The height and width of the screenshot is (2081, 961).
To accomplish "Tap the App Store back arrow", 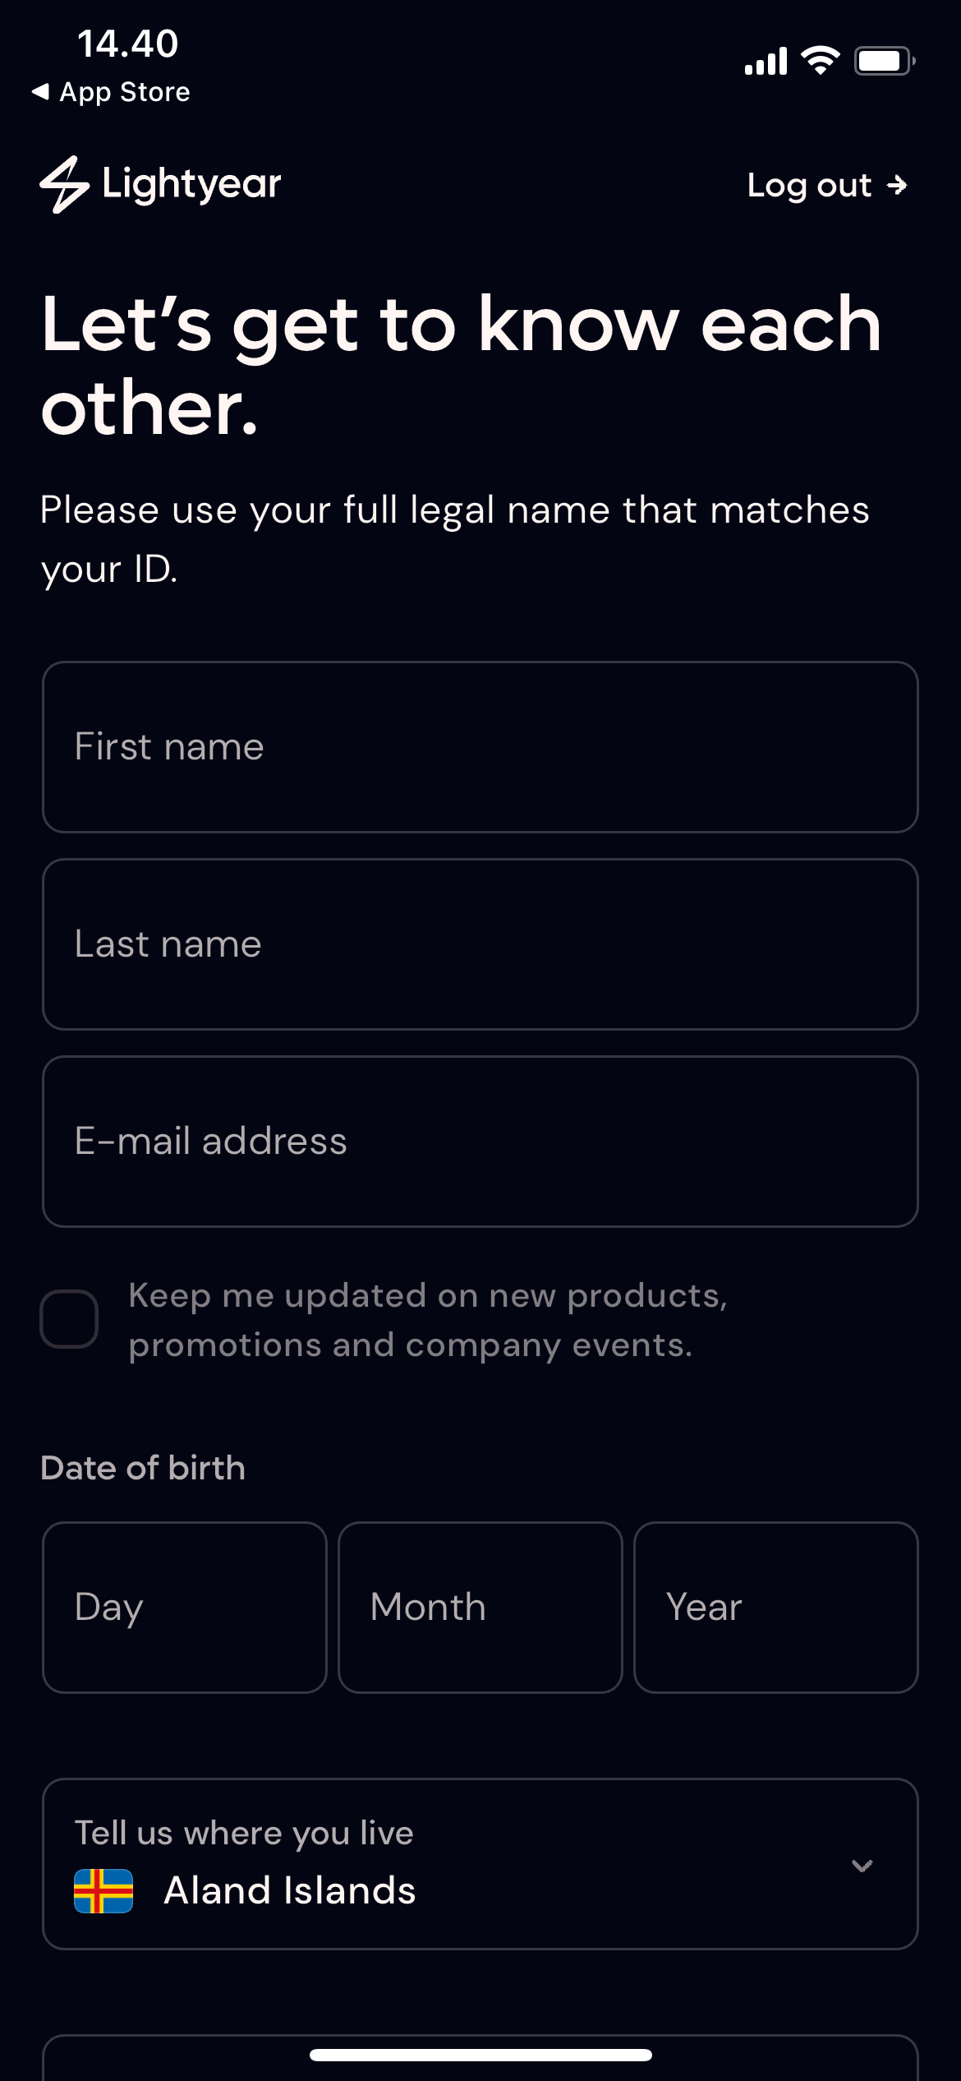I will pos(40,92).
